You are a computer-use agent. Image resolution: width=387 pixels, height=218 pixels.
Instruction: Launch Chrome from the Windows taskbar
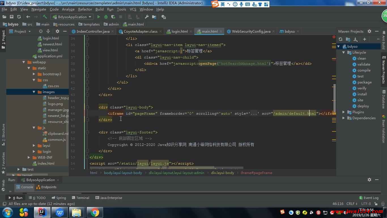(95, 212)
